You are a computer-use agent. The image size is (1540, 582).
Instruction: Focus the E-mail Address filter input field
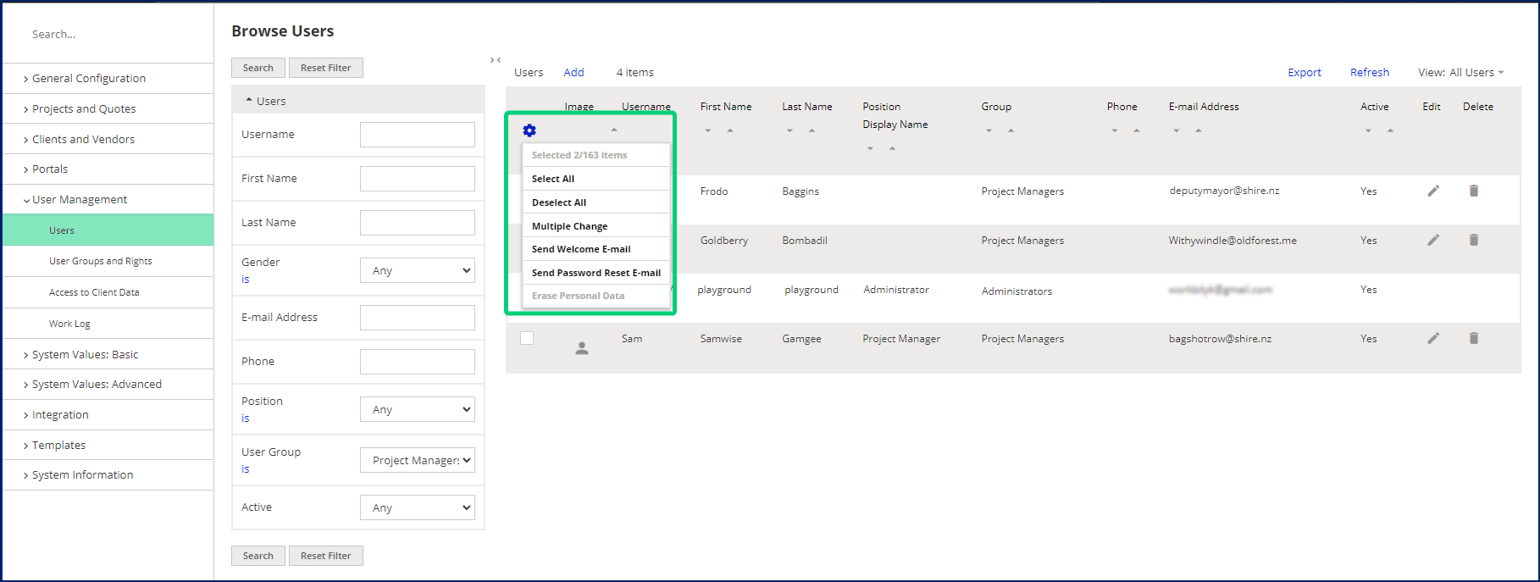click(418, 318)
